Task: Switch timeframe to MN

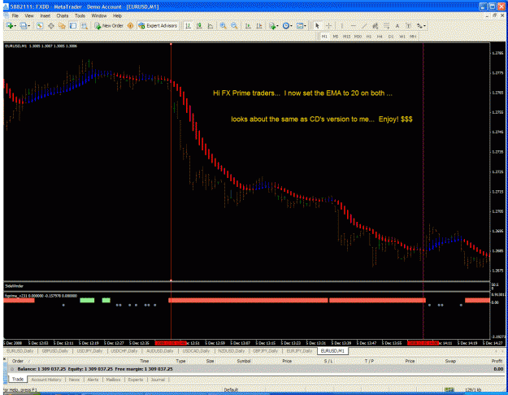Action: click(413, 37)
